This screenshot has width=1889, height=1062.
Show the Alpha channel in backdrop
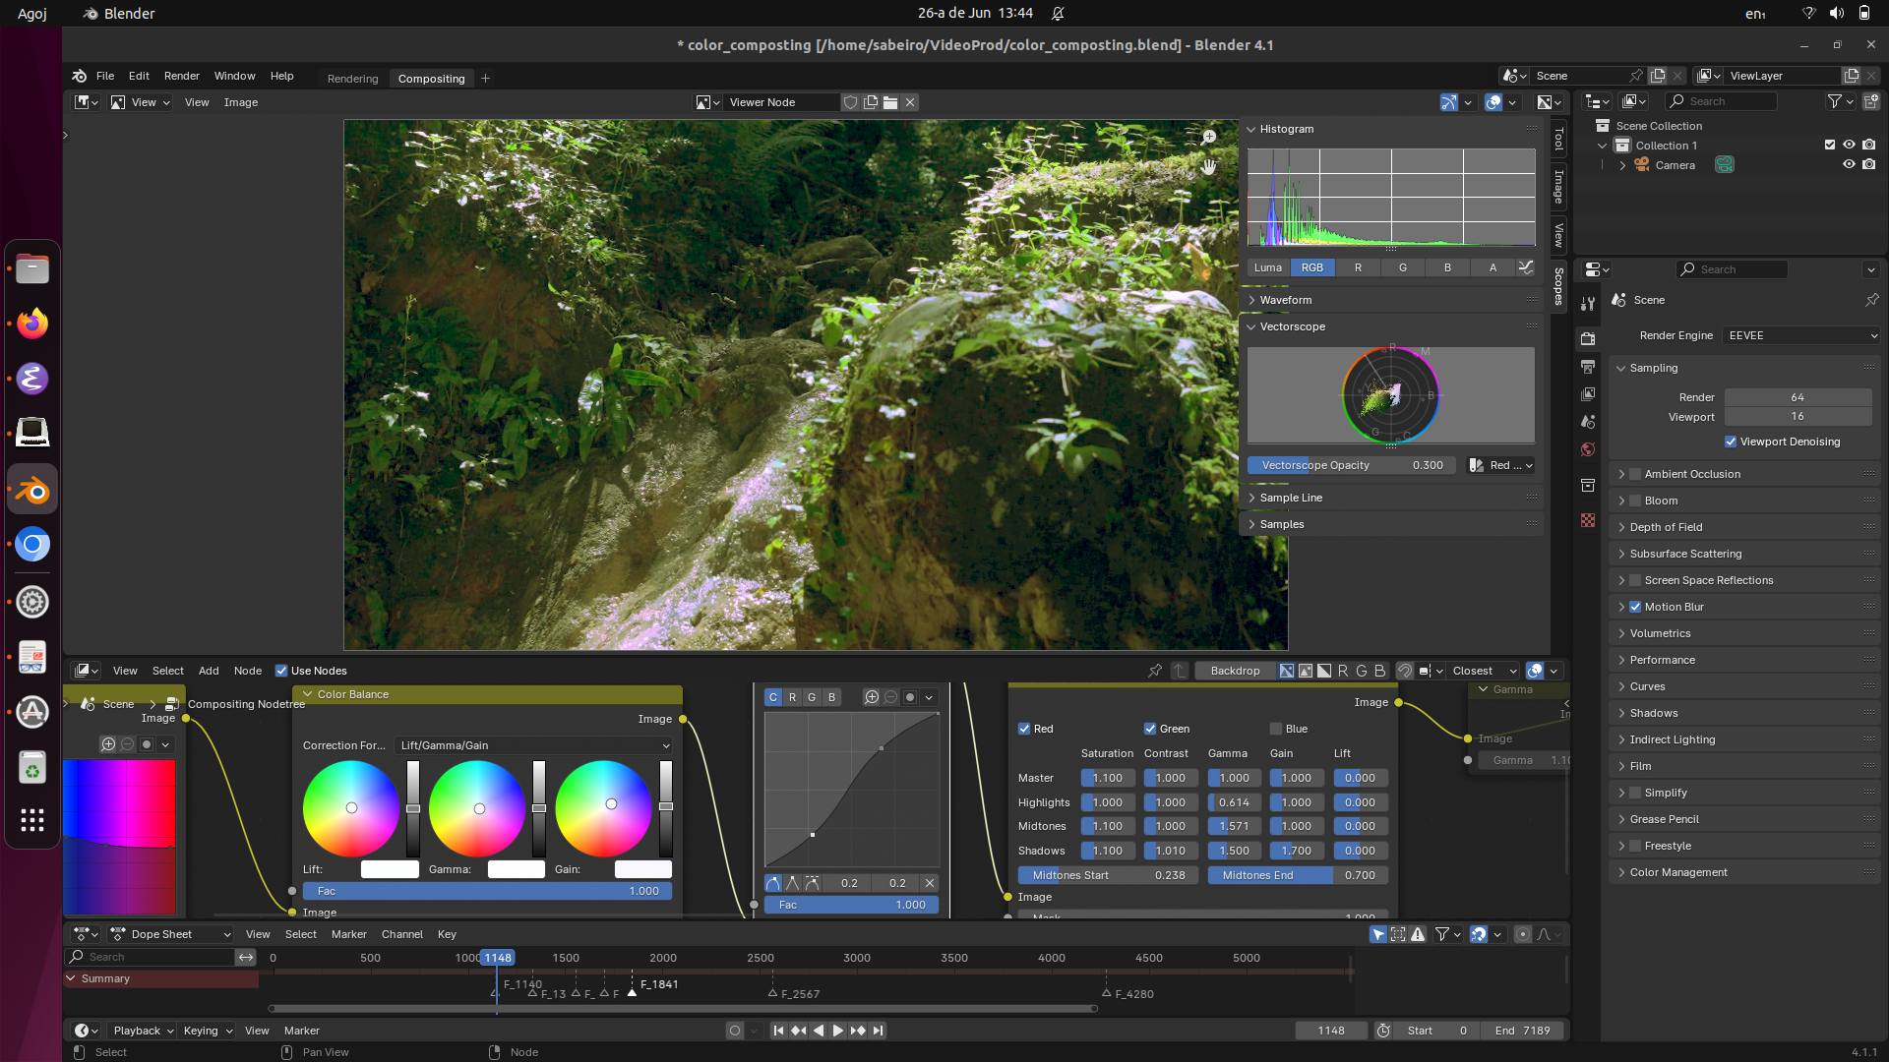pyautogui.click(x=1324, y=671)
